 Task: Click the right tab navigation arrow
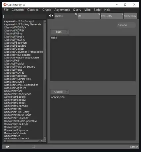(52, 16)
